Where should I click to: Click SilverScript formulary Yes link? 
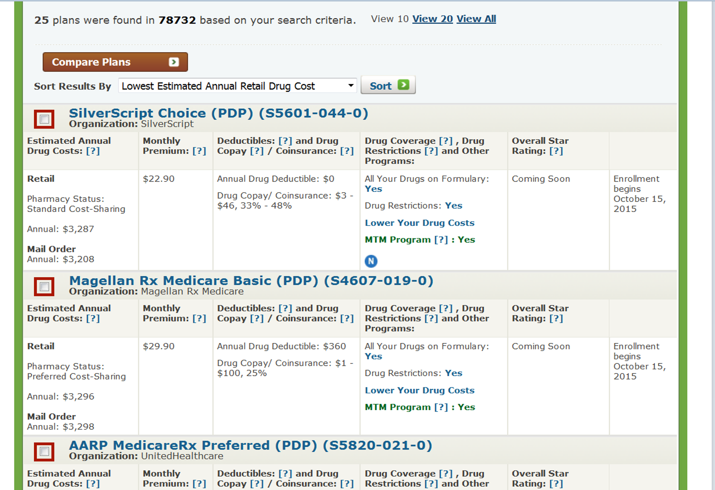[373, 189]
